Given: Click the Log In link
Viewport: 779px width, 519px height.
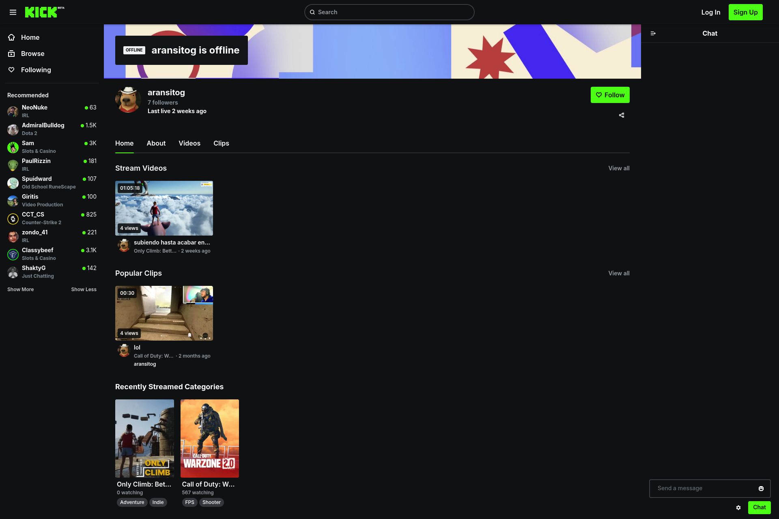Looking at the screenshot, I should [710, 12].
